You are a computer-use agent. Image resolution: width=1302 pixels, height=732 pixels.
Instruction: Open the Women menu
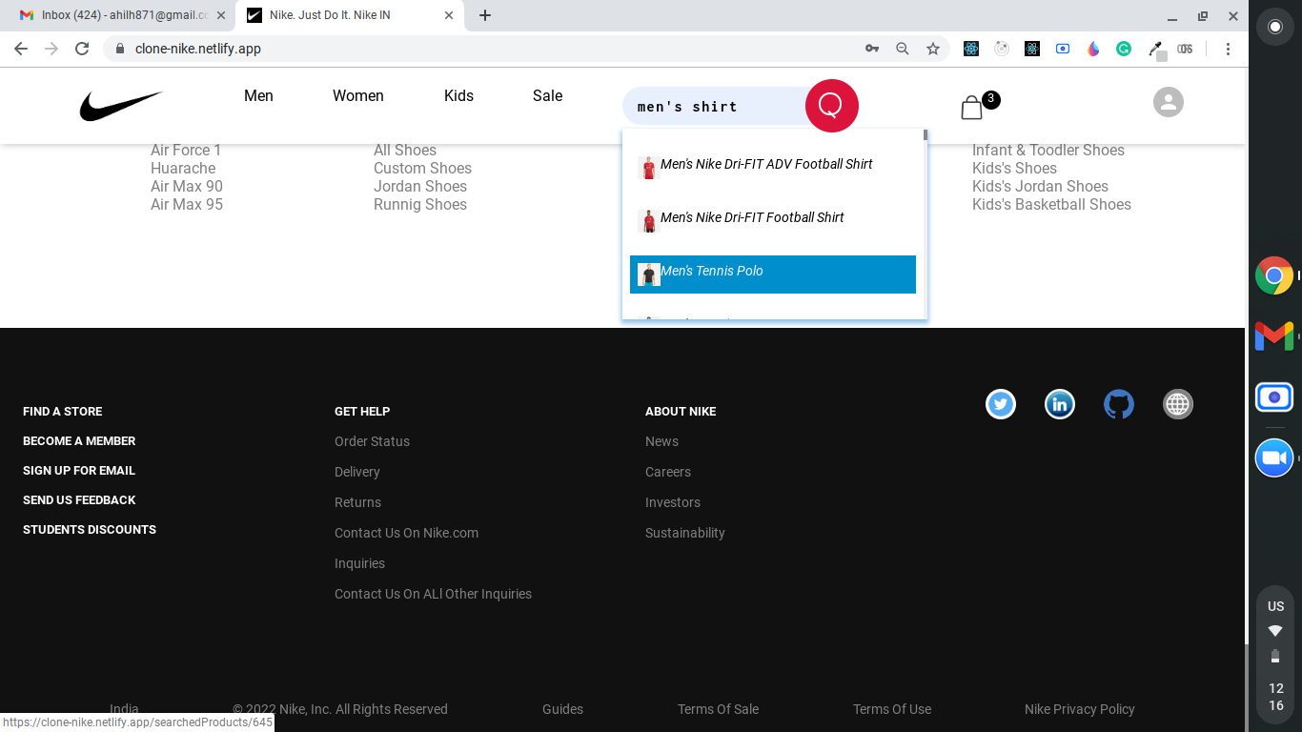[358, 95]
